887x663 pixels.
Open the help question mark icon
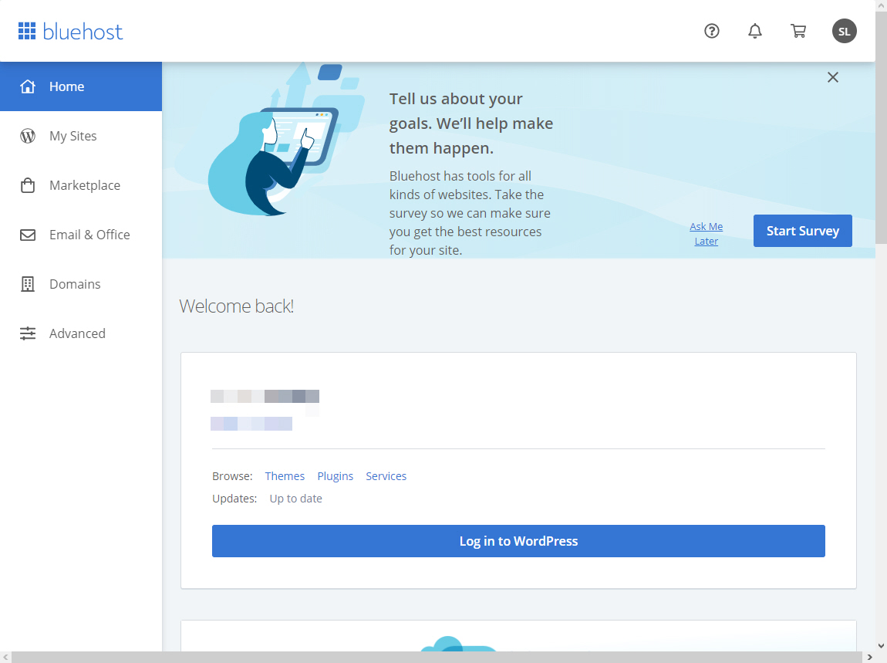pos(712,31)
